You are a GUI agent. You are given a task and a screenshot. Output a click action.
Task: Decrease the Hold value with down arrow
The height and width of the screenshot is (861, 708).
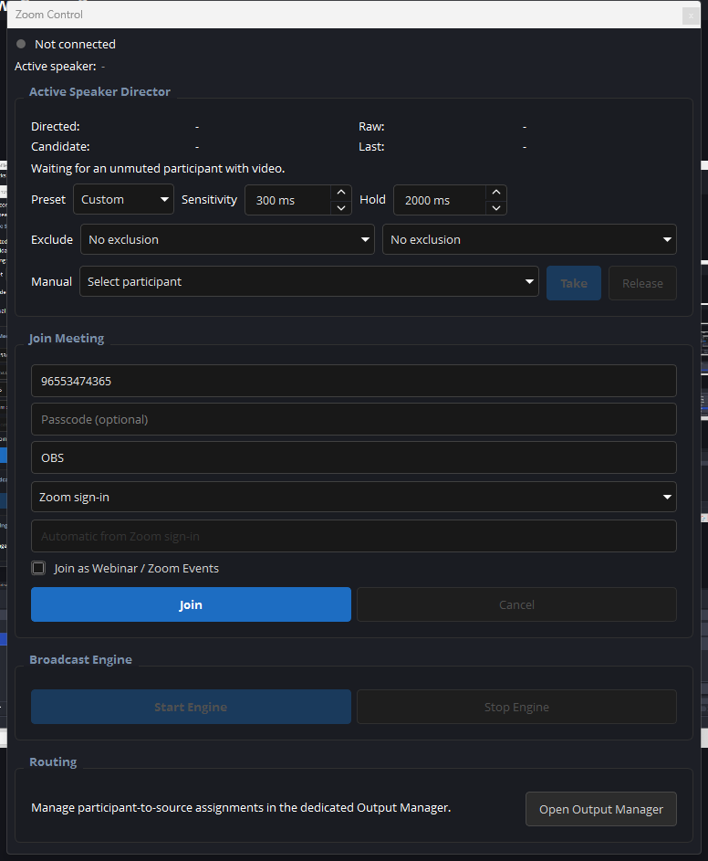pyautogui.click(x=496, y=207)
